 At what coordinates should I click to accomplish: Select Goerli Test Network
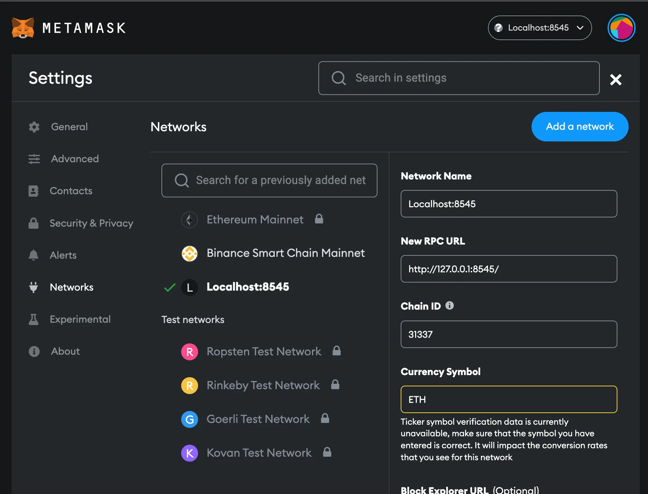click(258, 419)
